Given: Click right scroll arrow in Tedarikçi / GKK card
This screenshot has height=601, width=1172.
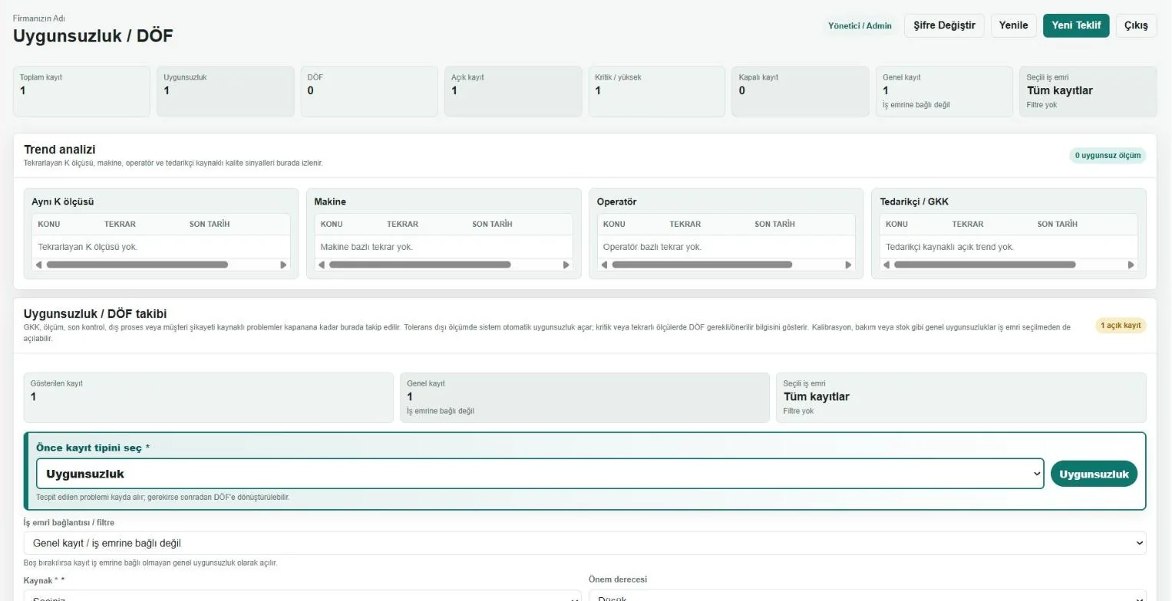Looking at the screenshot, I should pyautogui.click(x=1131, y=265).
